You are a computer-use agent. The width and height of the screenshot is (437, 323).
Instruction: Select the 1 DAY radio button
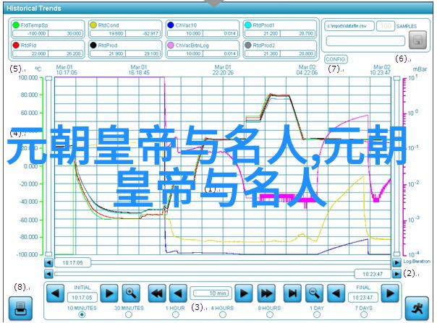317,314
